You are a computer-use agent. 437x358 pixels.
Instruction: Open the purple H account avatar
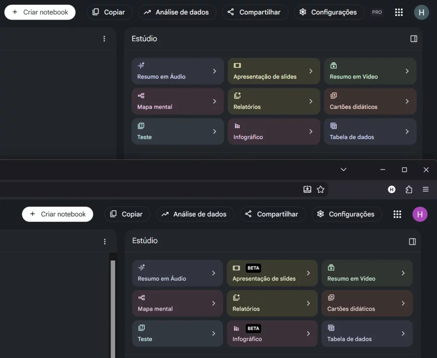pyautogui.click(x=420, y=214)
